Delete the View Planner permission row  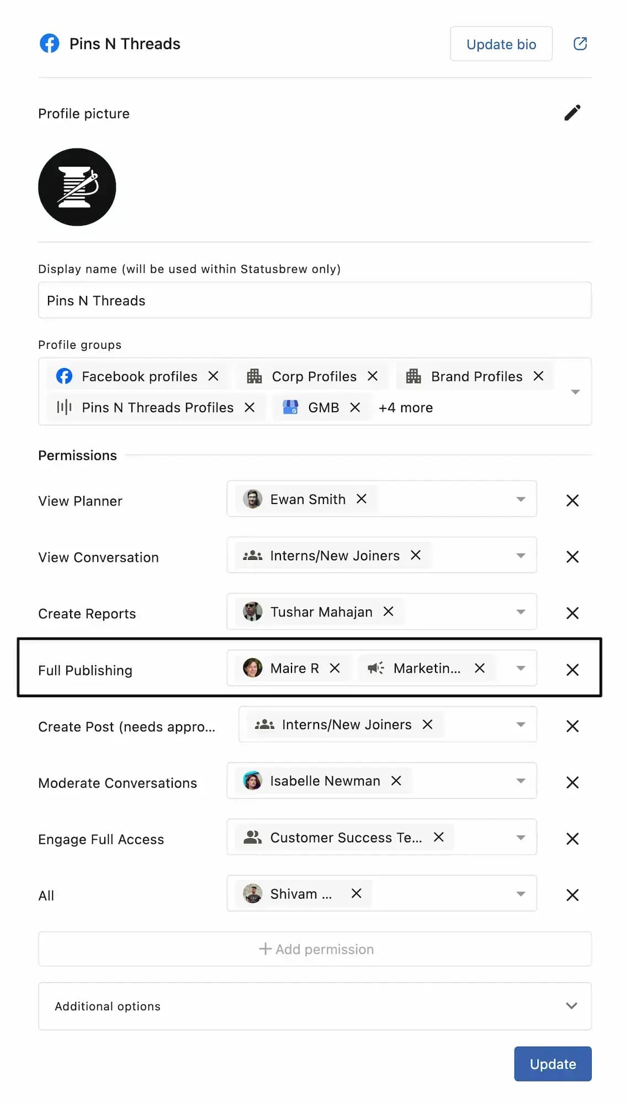coord(572,501)
